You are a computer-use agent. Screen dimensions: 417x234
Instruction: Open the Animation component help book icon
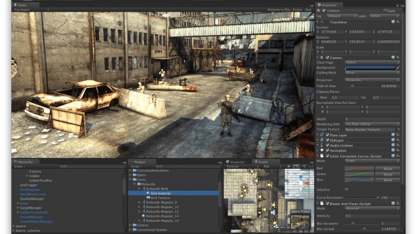coord(393,150)
